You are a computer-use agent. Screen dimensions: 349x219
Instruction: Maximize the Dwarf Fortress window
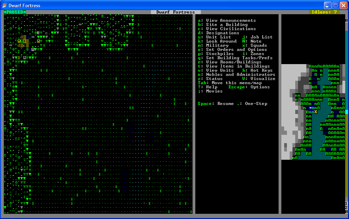coord(336,5)
